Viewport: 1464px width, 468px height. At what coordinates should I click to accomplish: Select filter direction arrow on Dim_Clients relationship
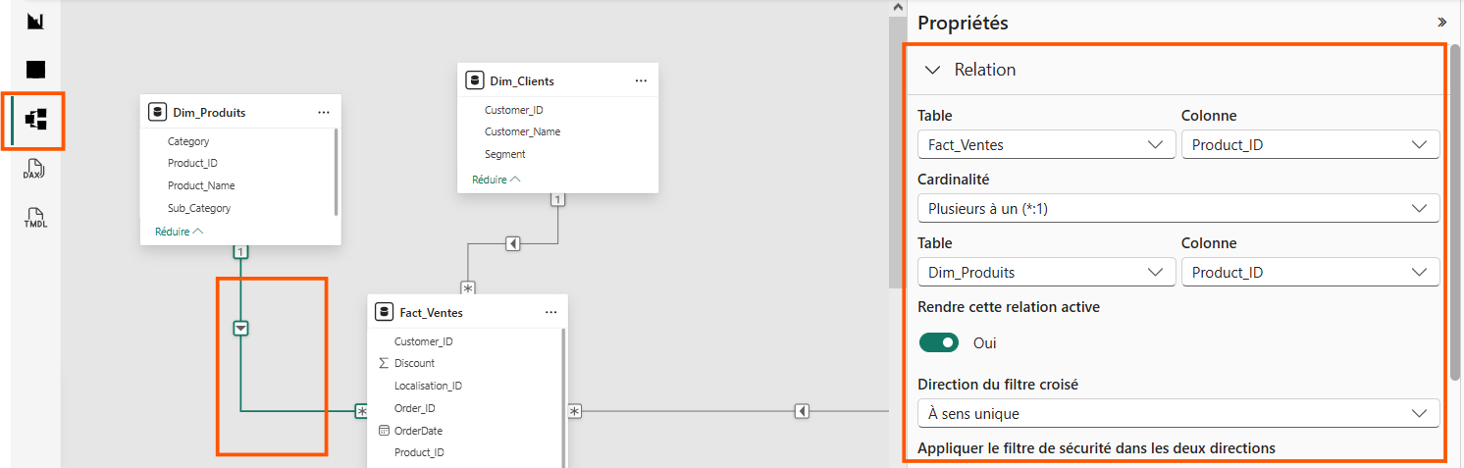(x=512, y=243)
